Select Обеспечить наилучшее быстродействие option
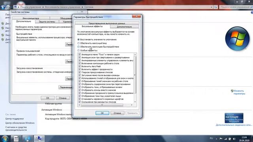Image resolution: width=253 pixels, height=142 pixels. click(x=78, y=47)
